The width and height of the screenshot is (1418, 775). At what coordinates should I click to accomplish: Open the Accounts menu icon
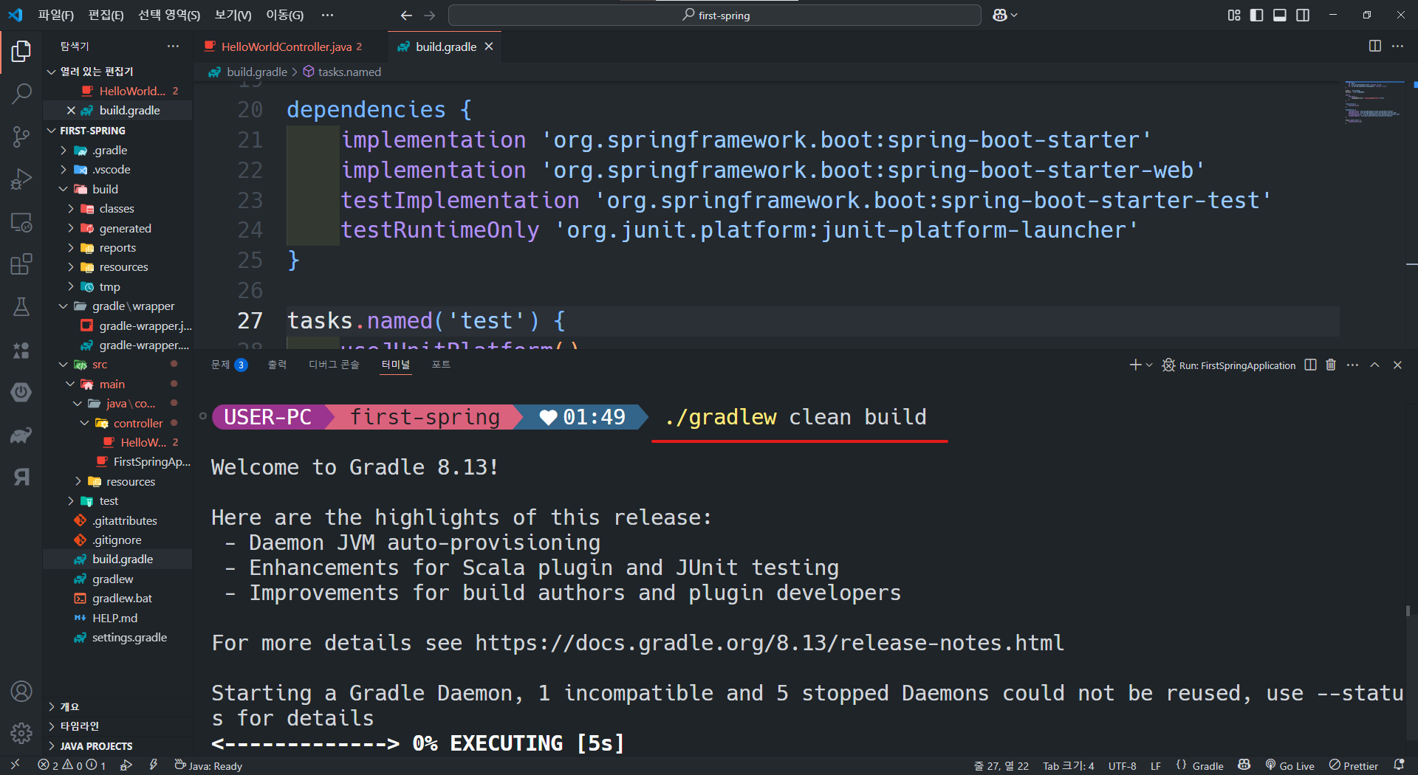pos(21,692)
